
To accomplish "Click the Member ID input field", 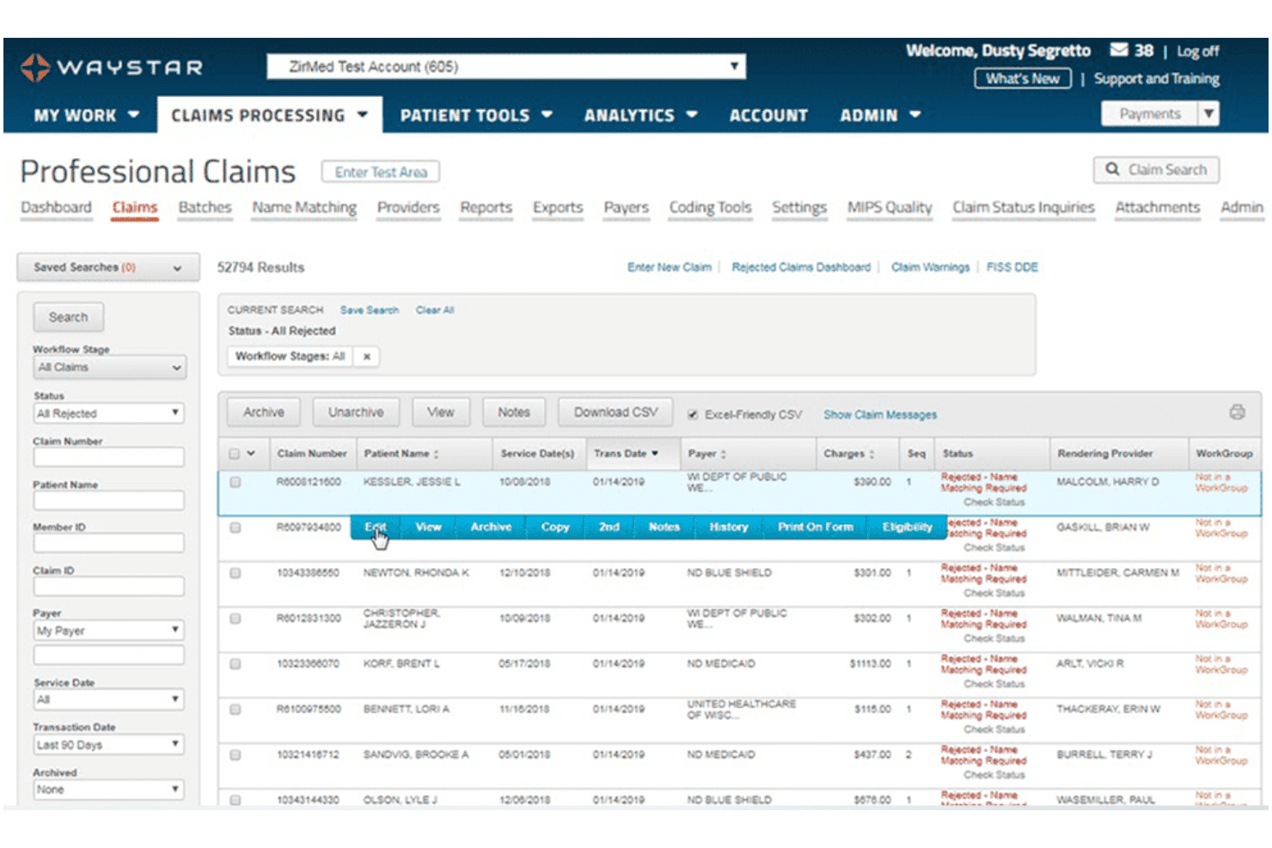I will (109, 543).
